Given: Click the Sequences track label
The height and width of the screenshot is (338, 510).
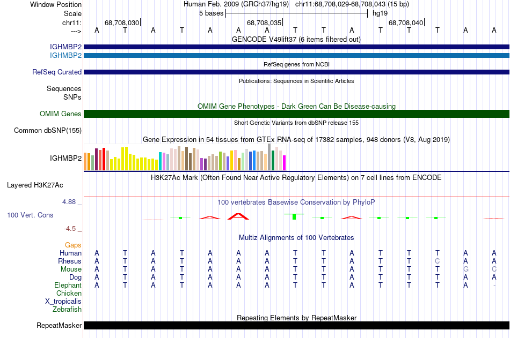Looking at the screenshot, I should pyautogui.click(x=64, y=88).
